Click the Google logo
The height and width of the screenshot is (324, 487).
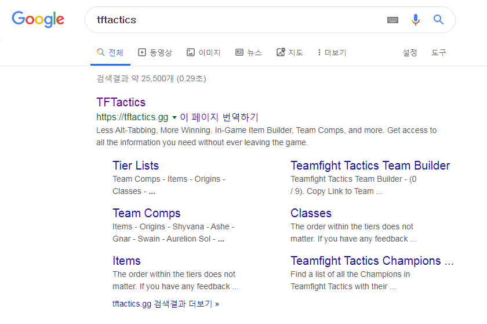click(x=38, y=20)
